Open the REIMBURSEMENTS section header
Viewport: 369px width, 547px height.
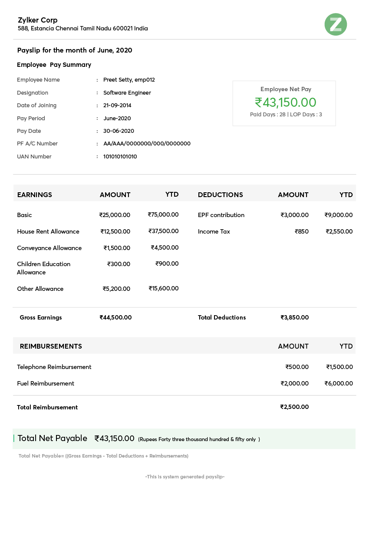pos(51,346)
